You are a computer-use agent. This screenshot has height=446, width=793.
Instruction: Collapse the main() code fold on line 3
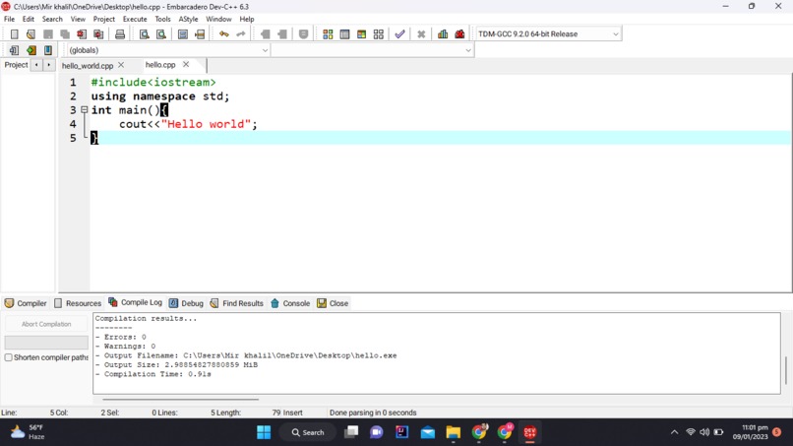point(85,109)
